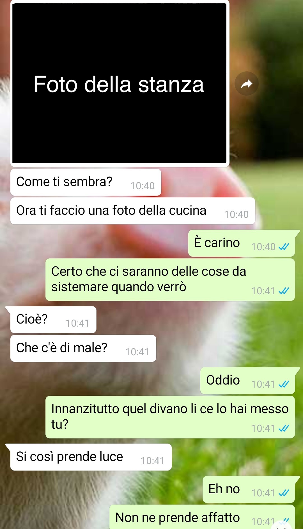
Task: Tap the 'Che c'è di male?' message
Action: tap(83, 348)
